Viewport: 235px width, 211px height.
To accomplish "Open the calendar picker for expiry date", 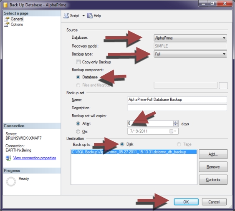I will pos(173,131).
